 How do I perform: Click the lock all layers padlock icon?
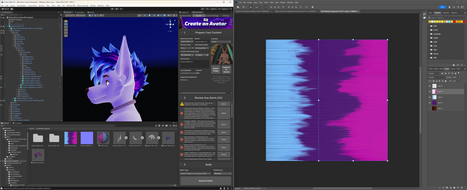(x=445, y=81)
